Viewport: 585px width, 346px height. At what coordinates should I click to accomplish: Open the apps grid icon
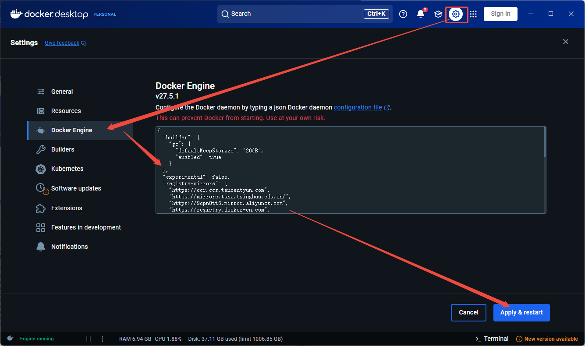[473, 14]
